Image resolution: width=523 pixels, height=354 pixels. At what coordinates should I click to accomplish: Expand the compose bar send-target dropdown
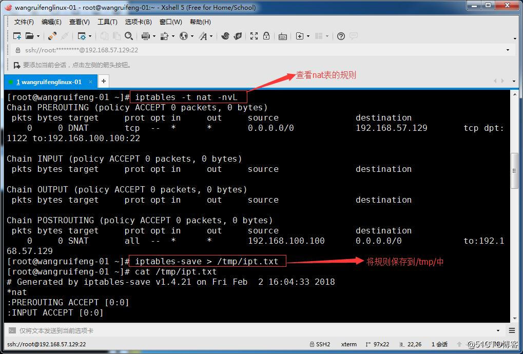498,331
